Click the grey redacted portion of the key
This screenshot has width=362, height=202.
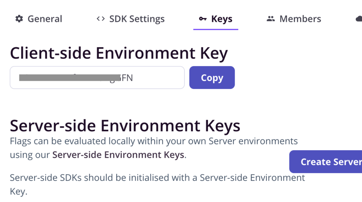70,78
